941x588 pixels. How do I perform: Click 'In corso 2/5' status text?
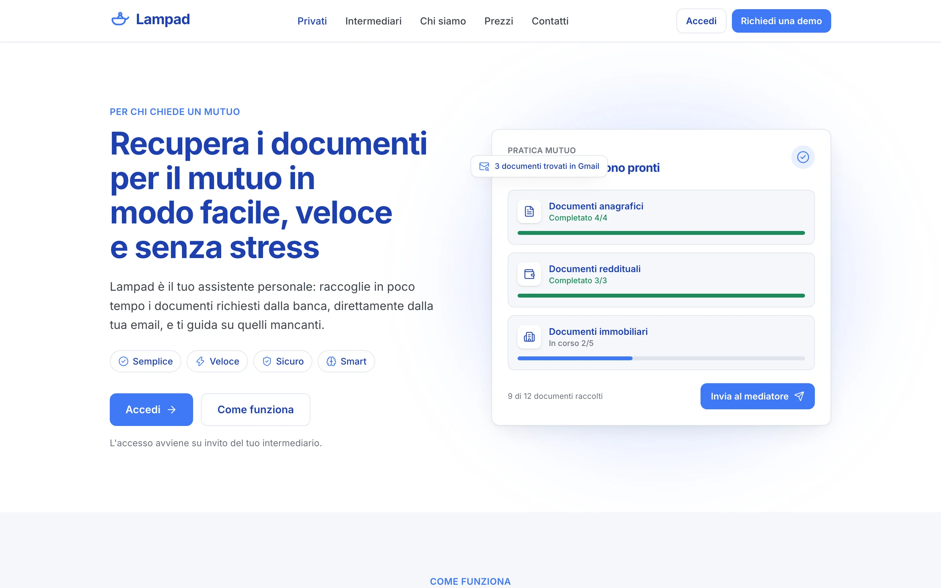pos(571,343)
